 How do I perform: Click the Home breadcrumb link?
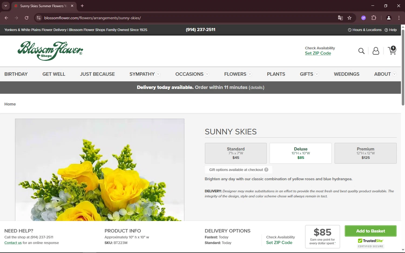pos(10,104)
